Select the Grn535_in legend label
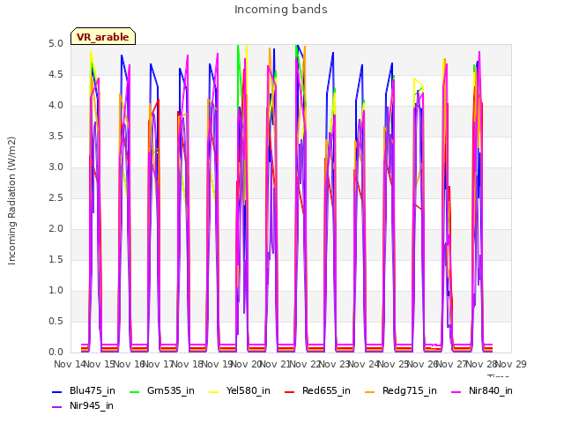Screen dimensions: 564x423 pos(171,391)
